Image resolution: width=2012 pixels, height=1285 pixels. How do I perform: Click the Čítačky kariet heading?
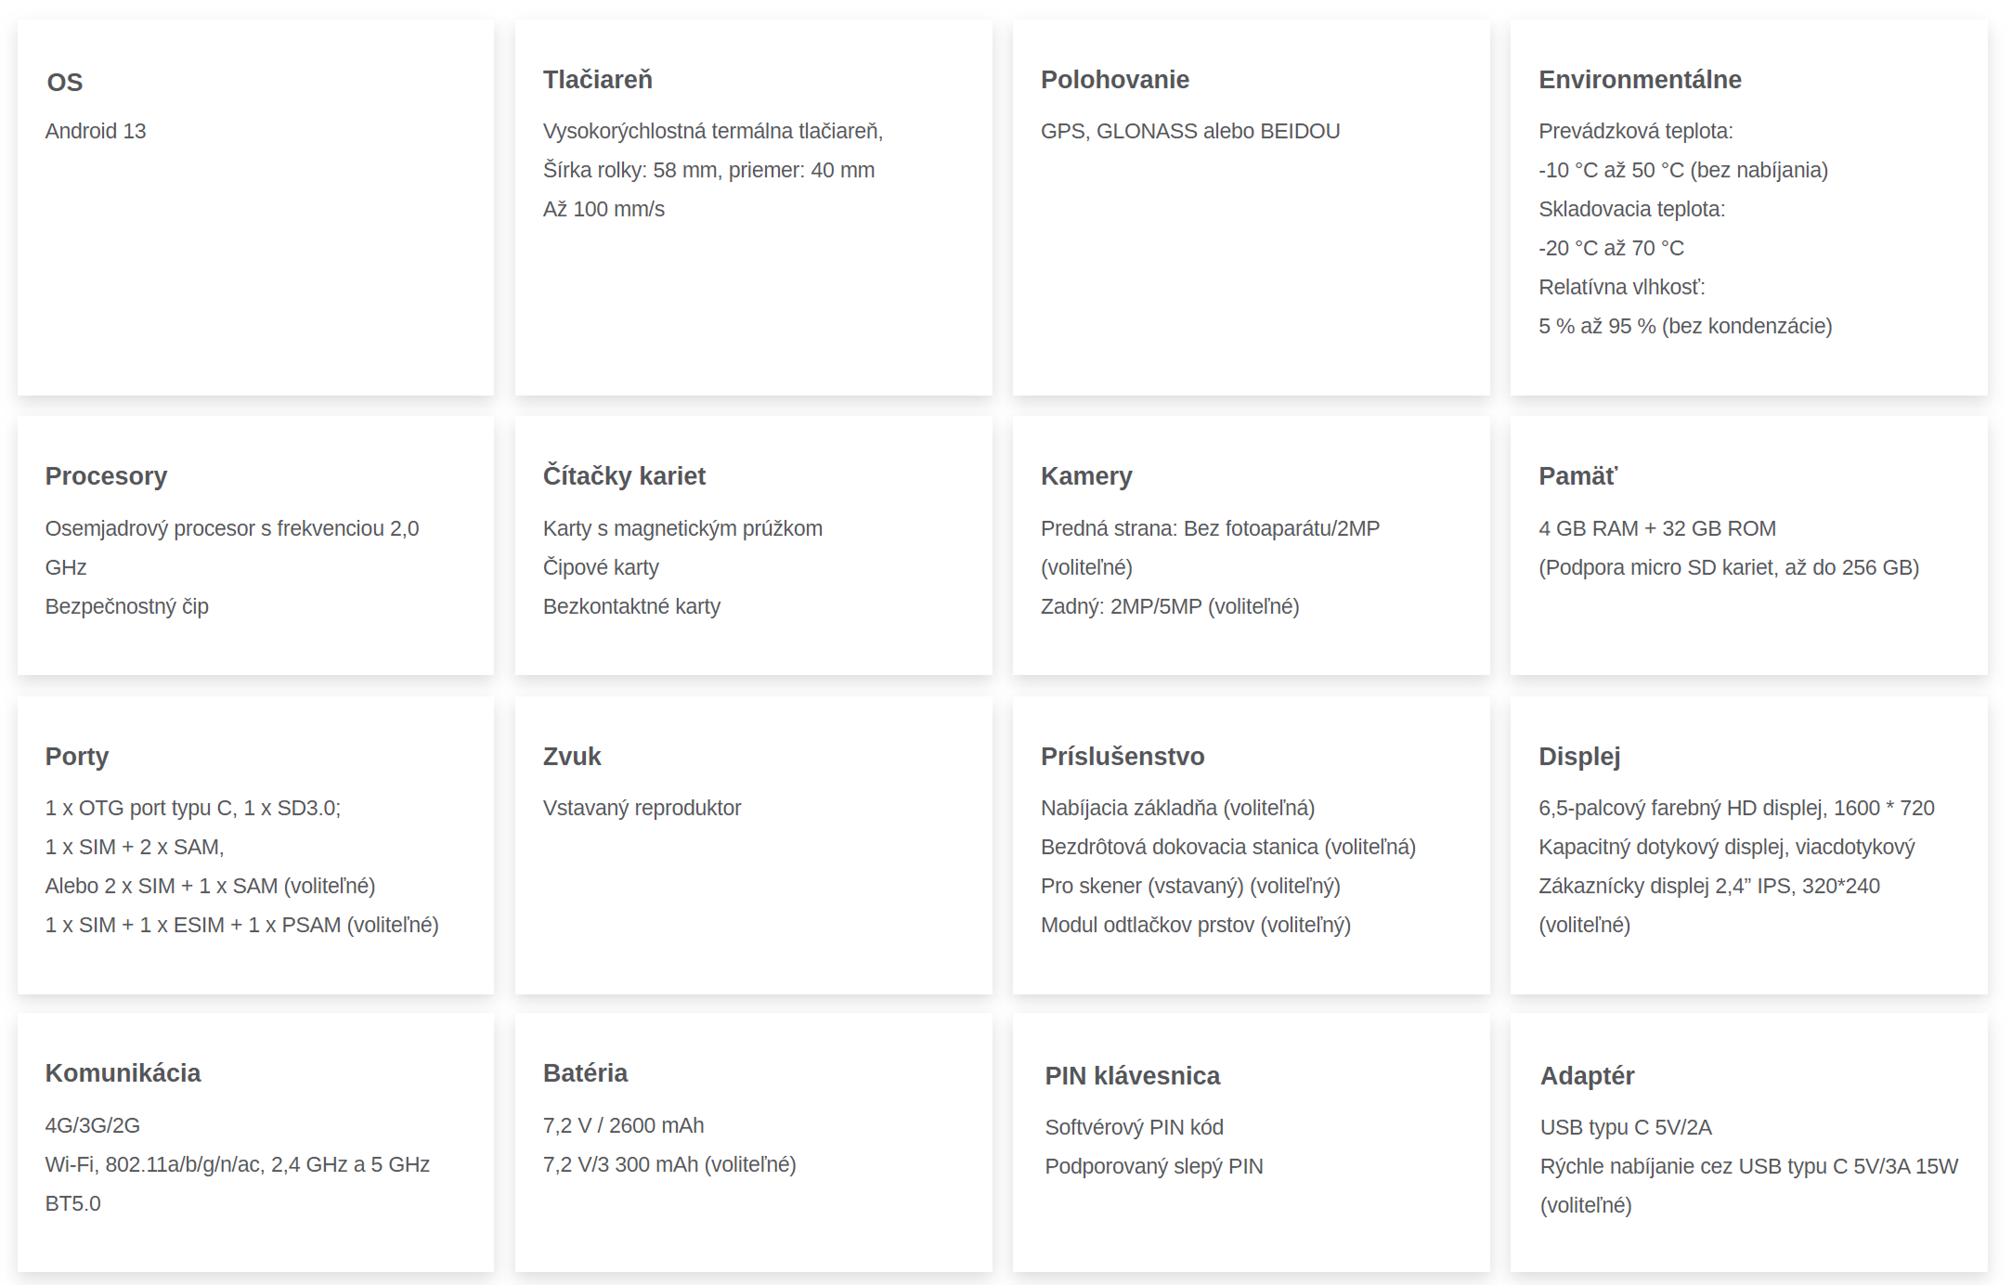coord(624,476)
